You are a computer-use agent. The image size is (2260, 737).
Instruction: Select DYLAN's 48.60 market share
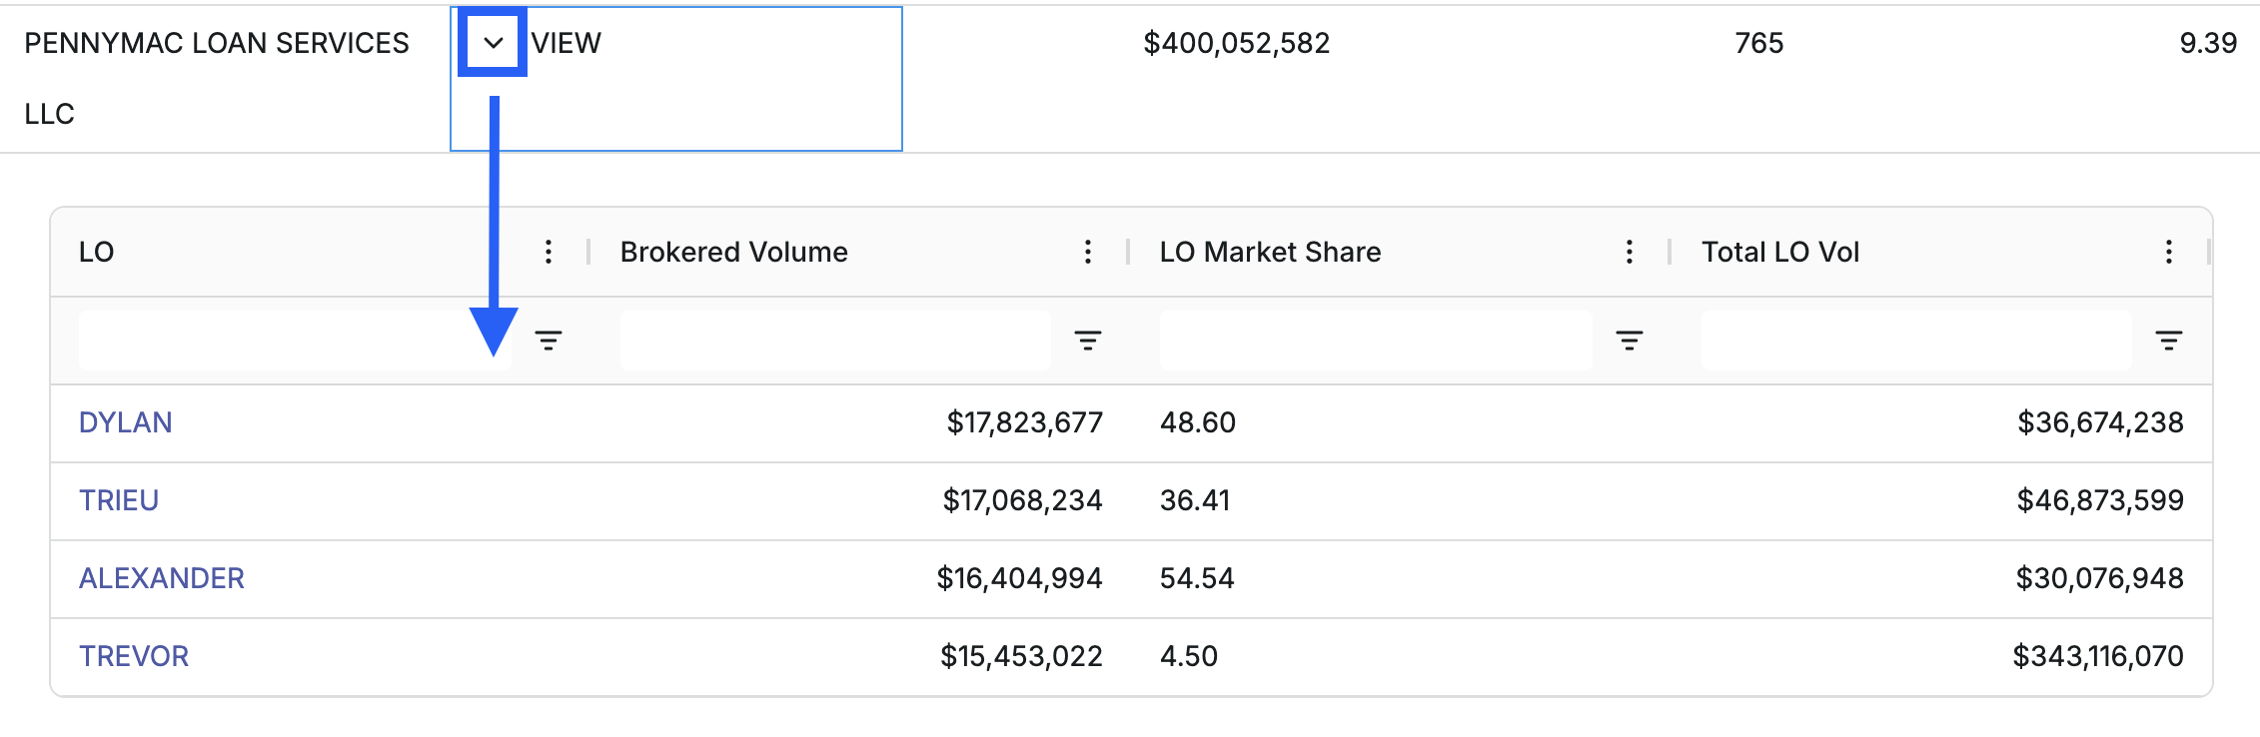click(x=1198, y=422)
